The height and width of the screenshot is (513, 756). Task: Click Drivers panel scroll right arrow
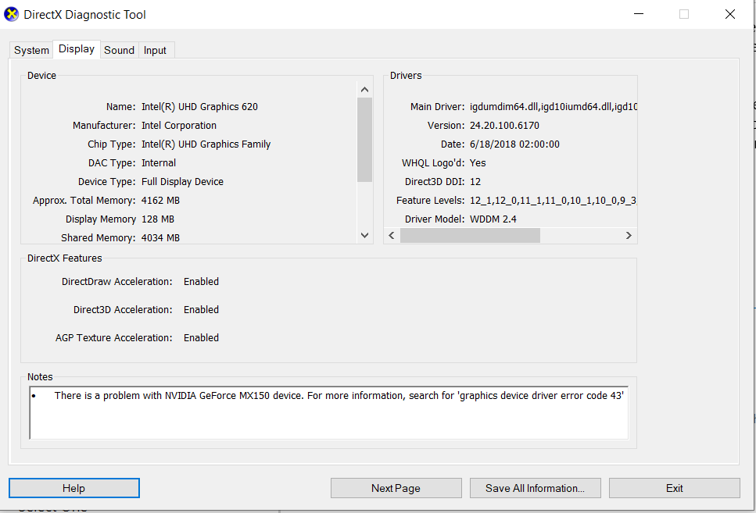[x=629, y=236]
